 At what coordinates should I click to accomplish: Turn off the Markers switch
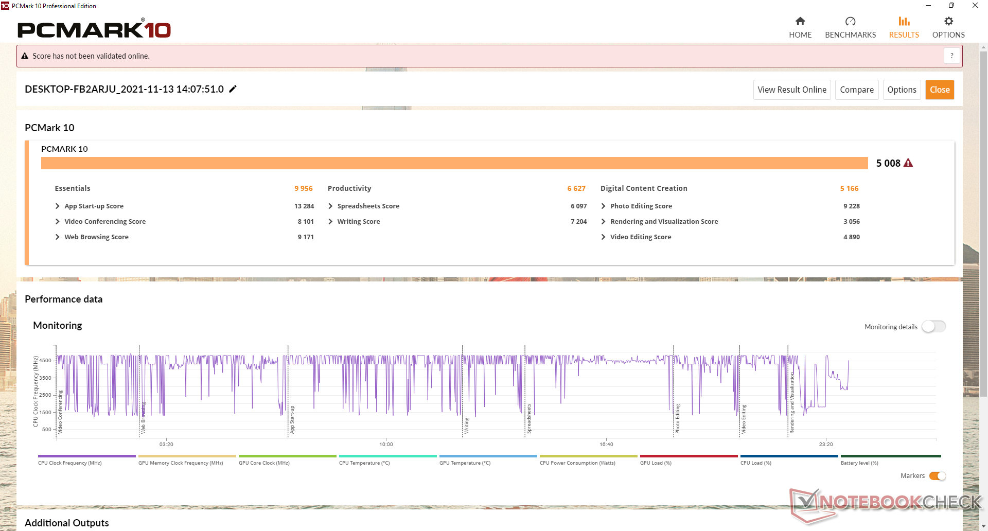(938, 476)
